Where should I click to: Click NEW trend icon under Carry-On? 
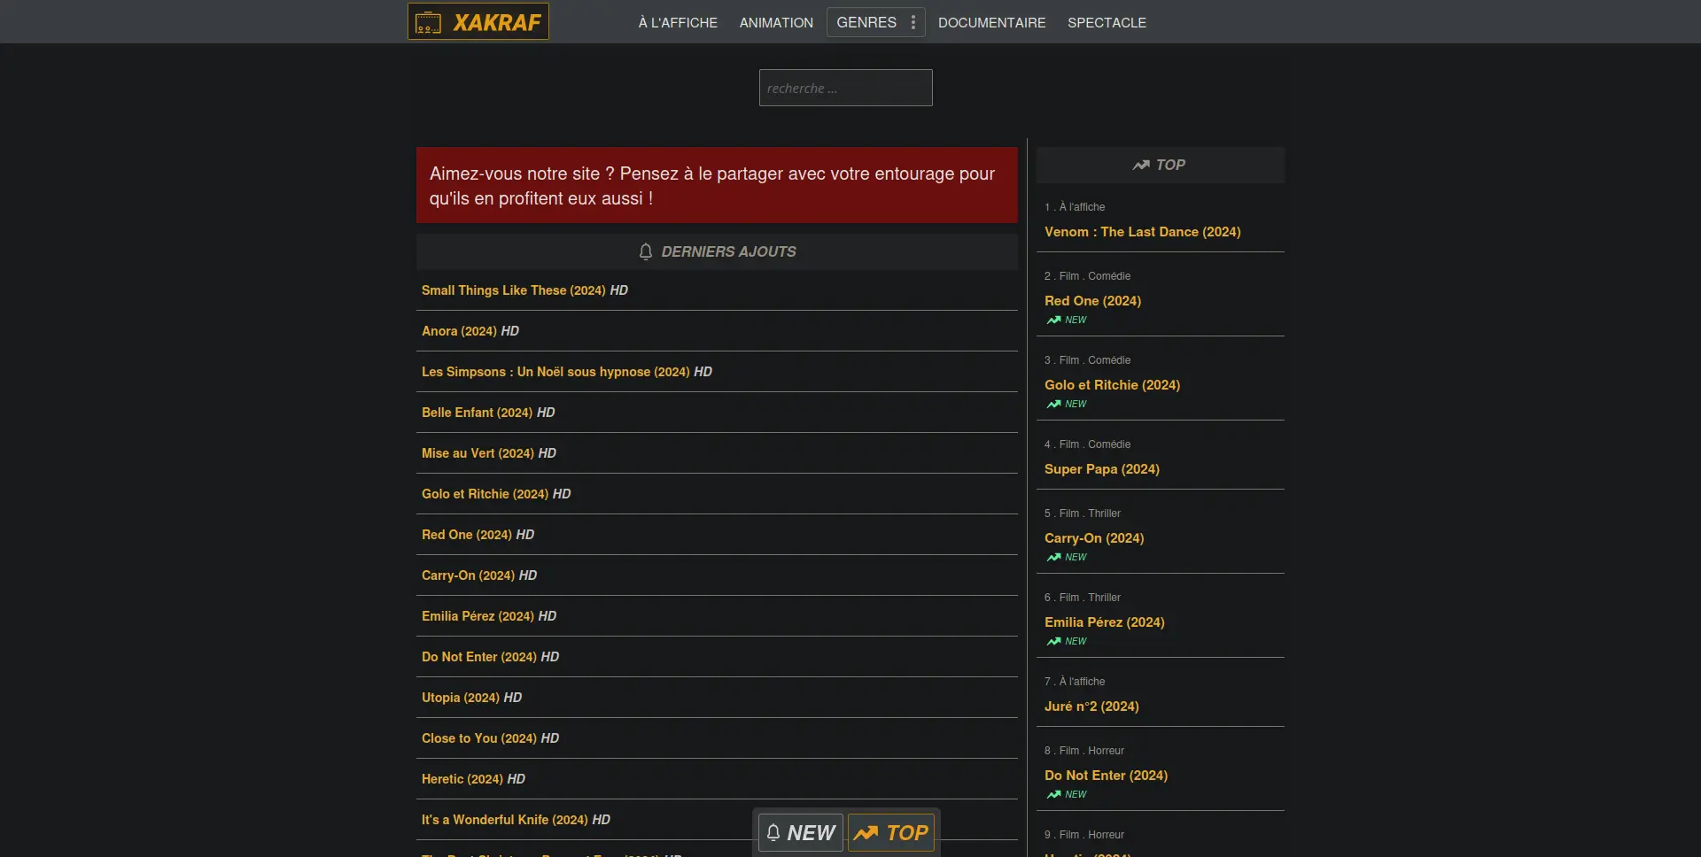click(x=1053, y=558)
